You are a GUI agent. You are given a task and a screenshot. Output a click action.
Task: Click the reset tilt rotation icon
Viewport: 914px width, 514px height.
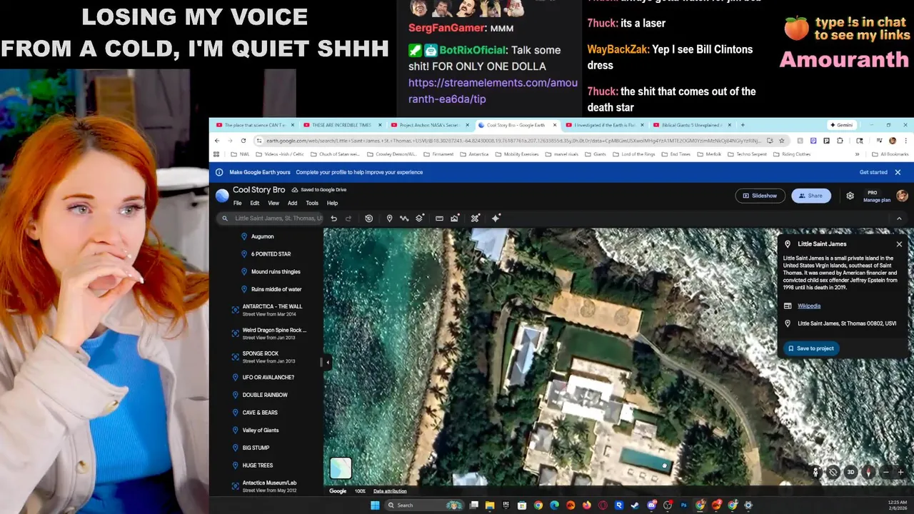tap(833, 472)
